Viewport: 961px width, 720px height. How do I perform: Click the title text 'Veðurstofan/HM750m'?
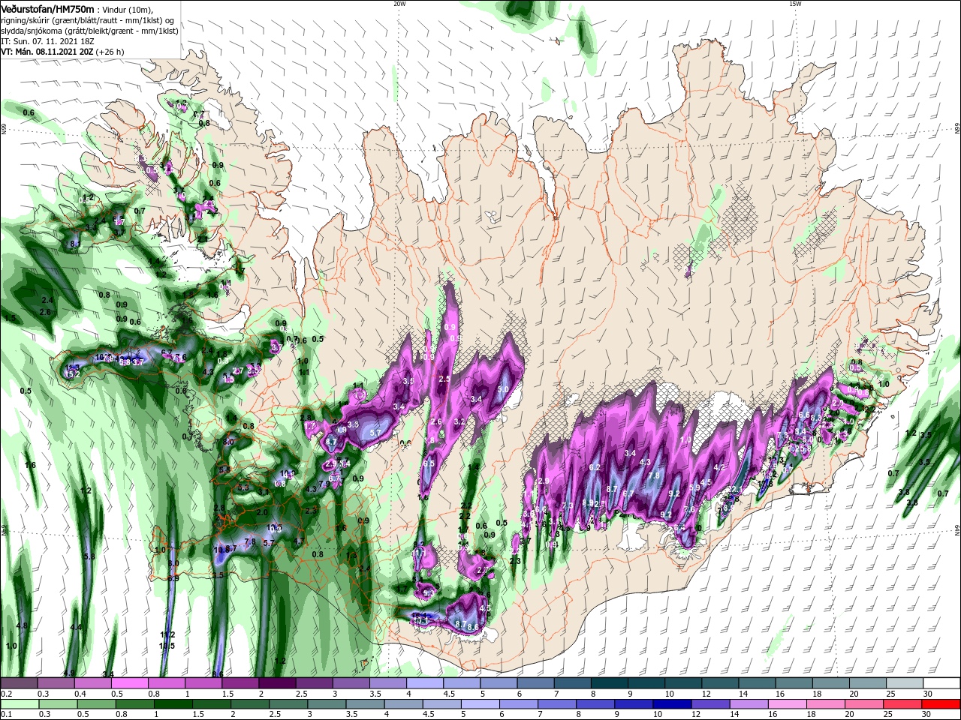47,8
